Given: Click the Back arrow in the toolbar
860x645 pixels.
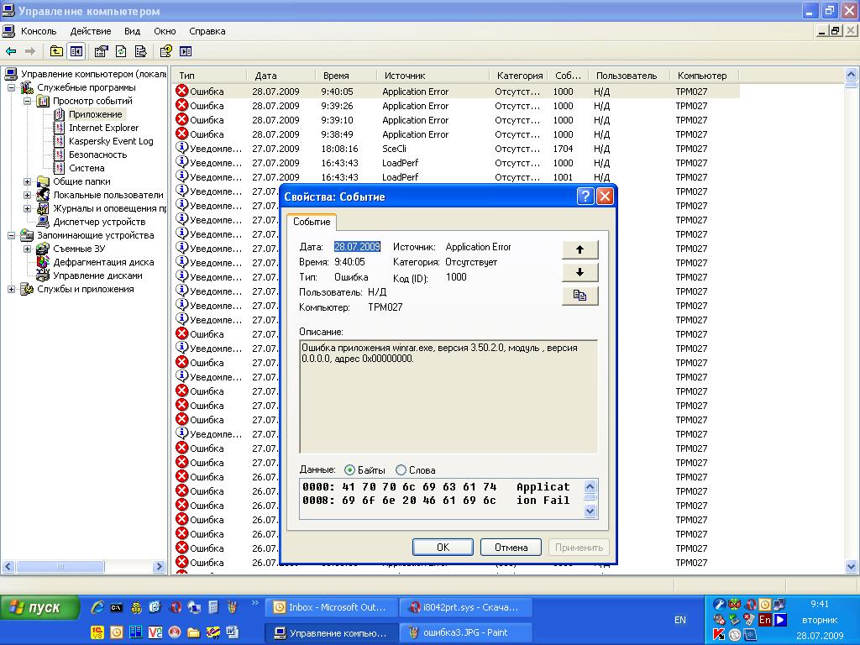Looking at the screenshot, I should click(11, 51).
